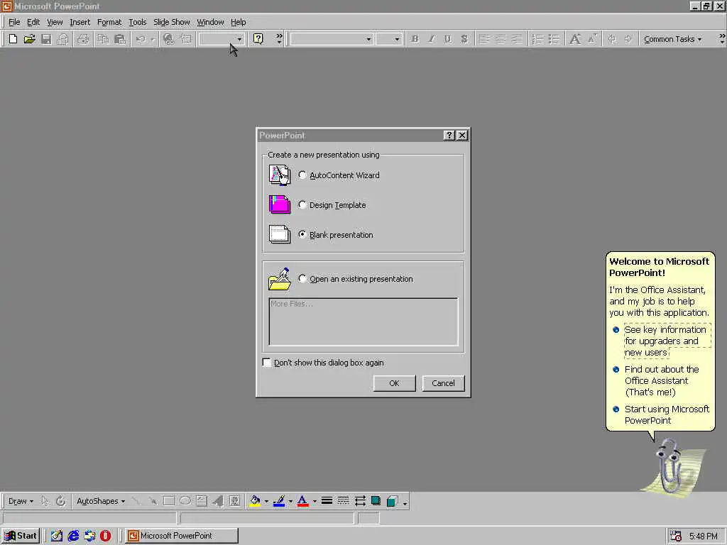Open Office Assistant help question icon
727x545 pixels.
258,39
